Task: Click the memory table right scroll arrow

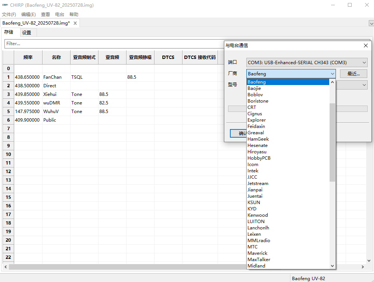Action: 363,267
